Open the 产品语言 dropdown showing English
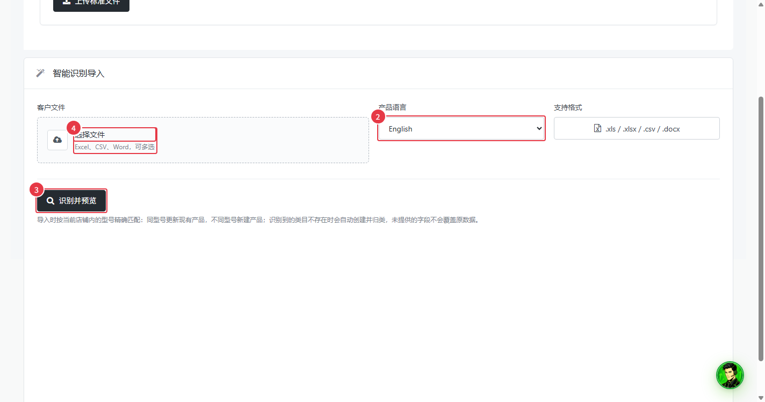Image resolution: width=765 pixels, height=402 pixels. click(461, 129)
